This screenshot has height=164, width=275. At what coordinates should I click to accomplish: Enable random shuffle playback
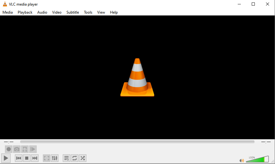pos(83,158)
